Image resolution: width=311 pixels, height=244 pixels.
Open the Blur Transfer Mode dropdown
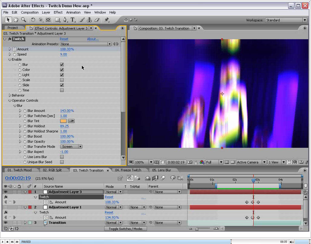(72, 147)
